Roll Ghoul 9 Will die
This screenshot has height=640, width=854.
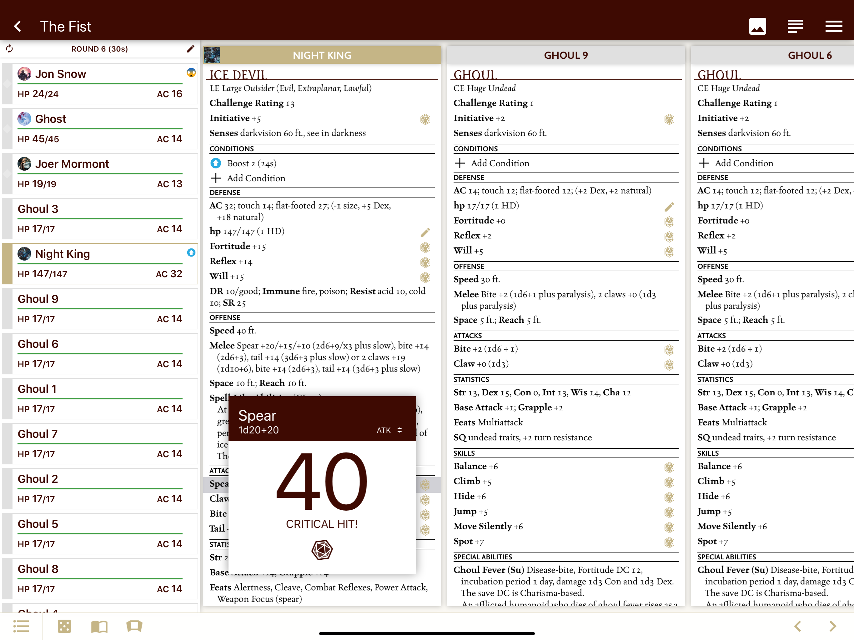669,252
